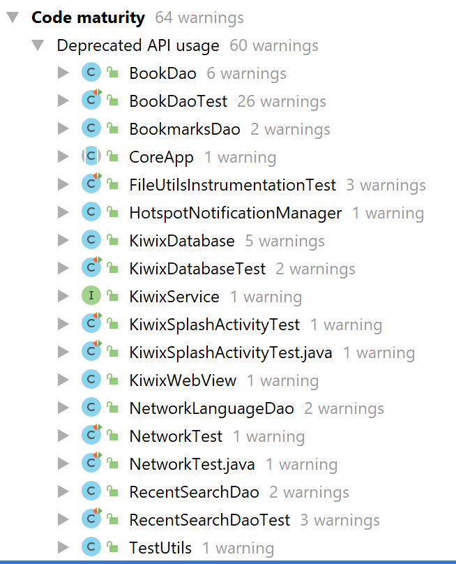This screenshot has height=564, width=456.
Task: Click the green lock icon beside CoreApp
Action: coord(112,156)
